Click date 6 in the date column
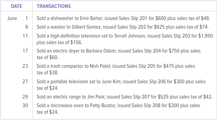Image resolution: width=217 pixels, height=120 pixels. tap(26, 27)
